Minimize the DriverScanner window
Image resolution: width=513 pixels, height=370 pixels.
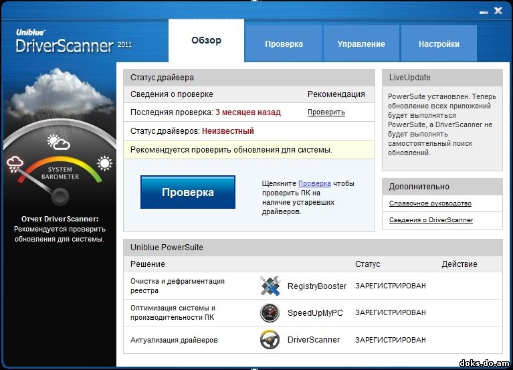point(484,12)
